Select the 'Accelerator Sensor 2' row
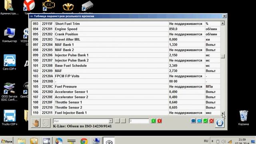The width and height of the screenshot is (256, 144). 126,97
